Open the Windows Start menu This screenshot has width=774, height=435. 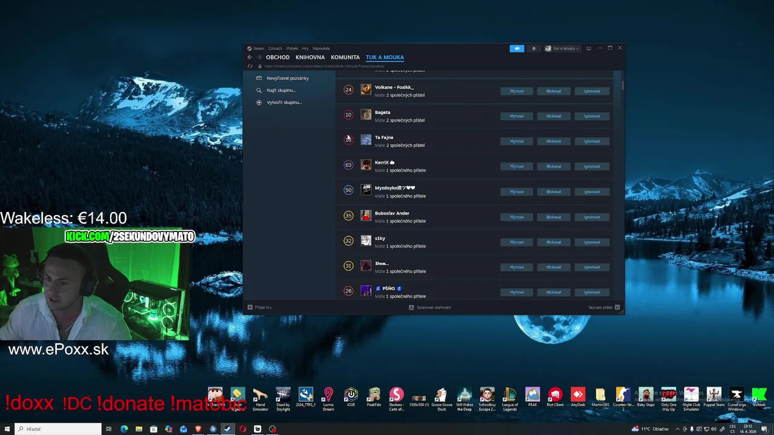coord(7,429)
